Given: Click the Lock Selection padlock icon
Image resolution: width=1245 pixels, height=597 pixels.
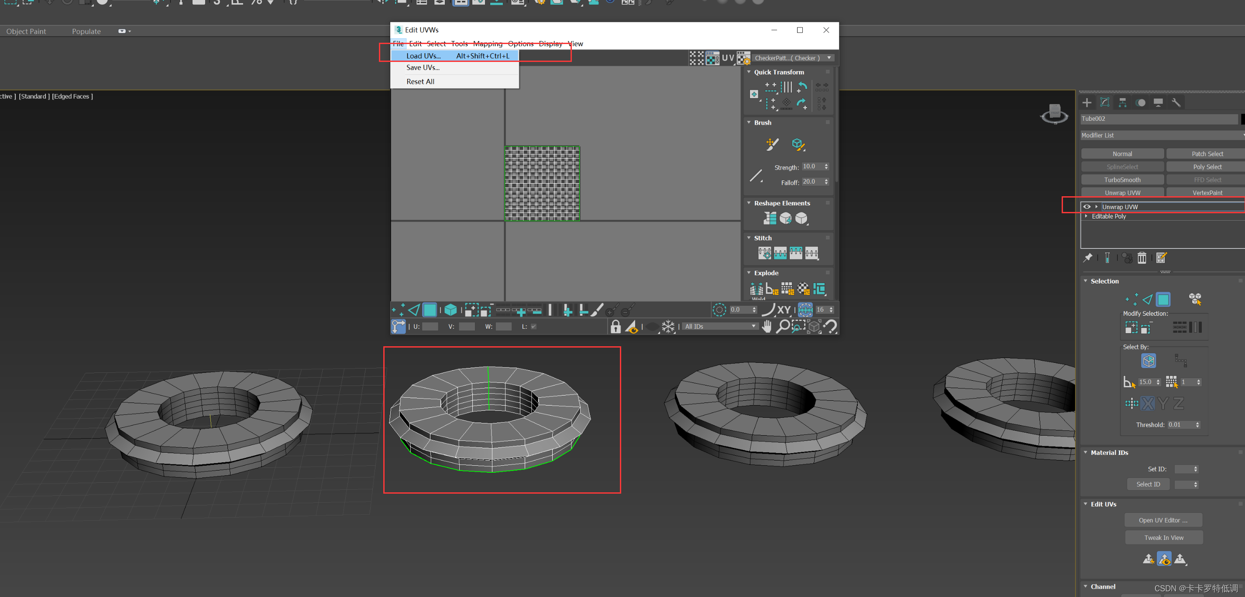Looking at the screenshot, I should coord(615,327).
